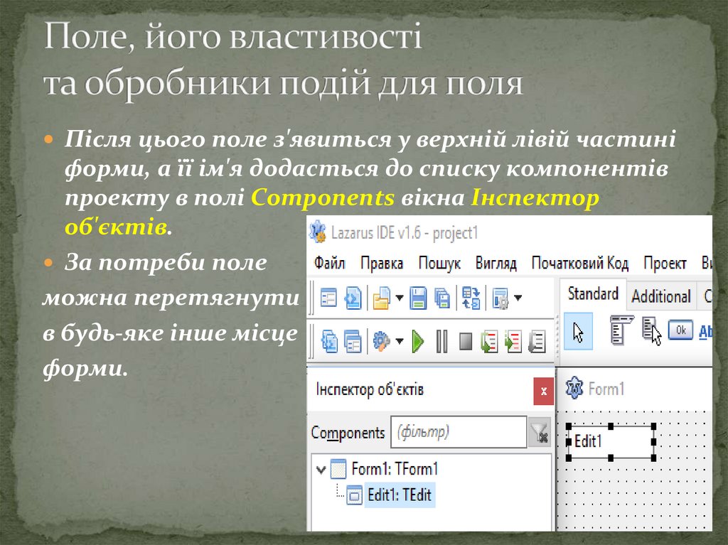Open the Проект menu
Viewport: 728px width, 545px height.
[665, 263]
